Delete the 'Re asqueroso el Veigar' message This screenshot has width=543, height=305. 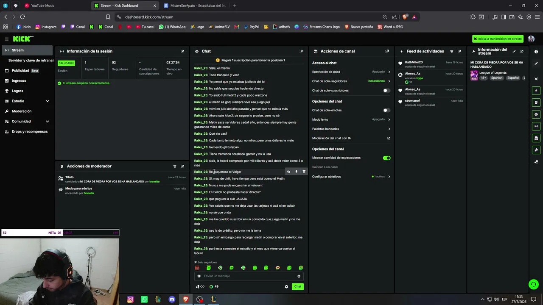coord(304,172)
